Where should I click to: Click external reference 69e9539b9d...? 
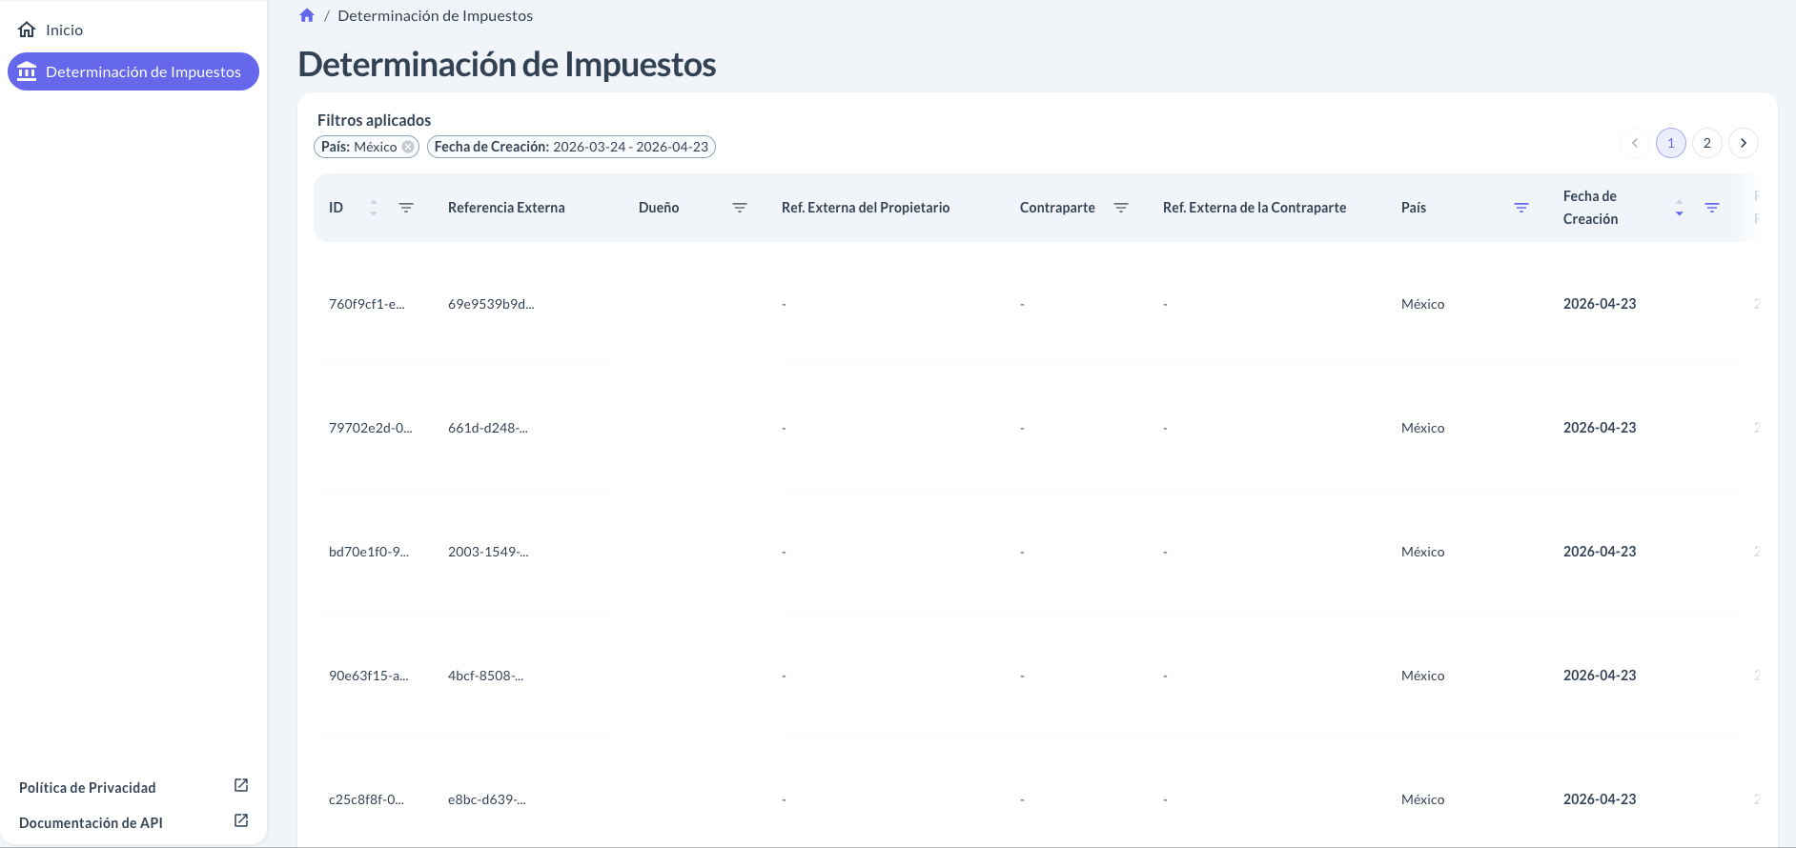[x=491, y=304]
